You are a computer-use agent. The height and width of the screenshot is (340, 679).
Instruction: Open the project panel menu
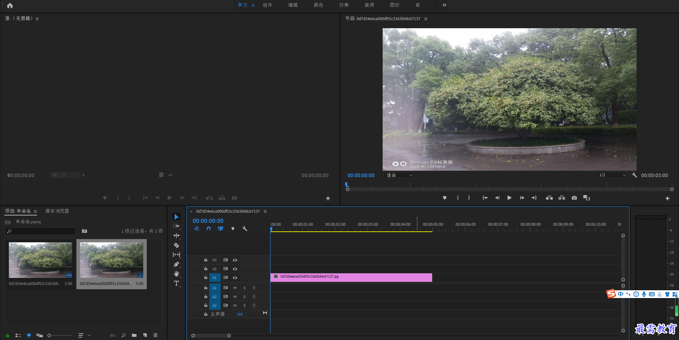(x=35, y=211)
